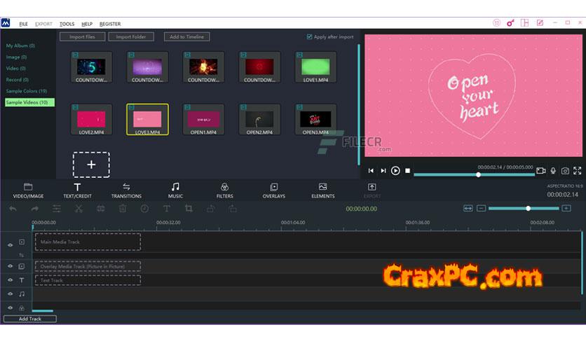Toggle filter track visibility eye
The height and width of the screenshot is (339, 586).
coord(10,308)
